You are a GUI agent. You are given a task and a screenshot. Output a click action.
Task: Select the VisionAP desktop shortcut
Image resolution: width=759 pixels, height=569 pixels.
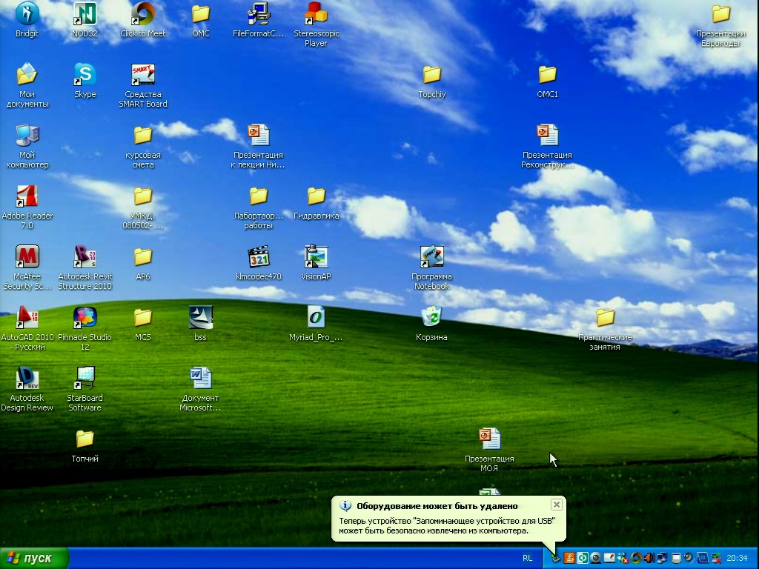[316, 263]
